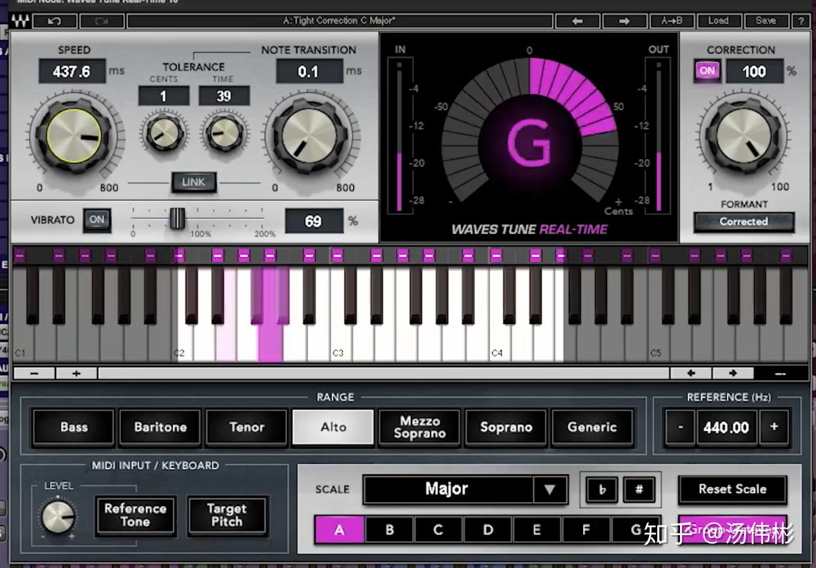
Task: Enable the Reference Tone button
Action: pos(135,515)
